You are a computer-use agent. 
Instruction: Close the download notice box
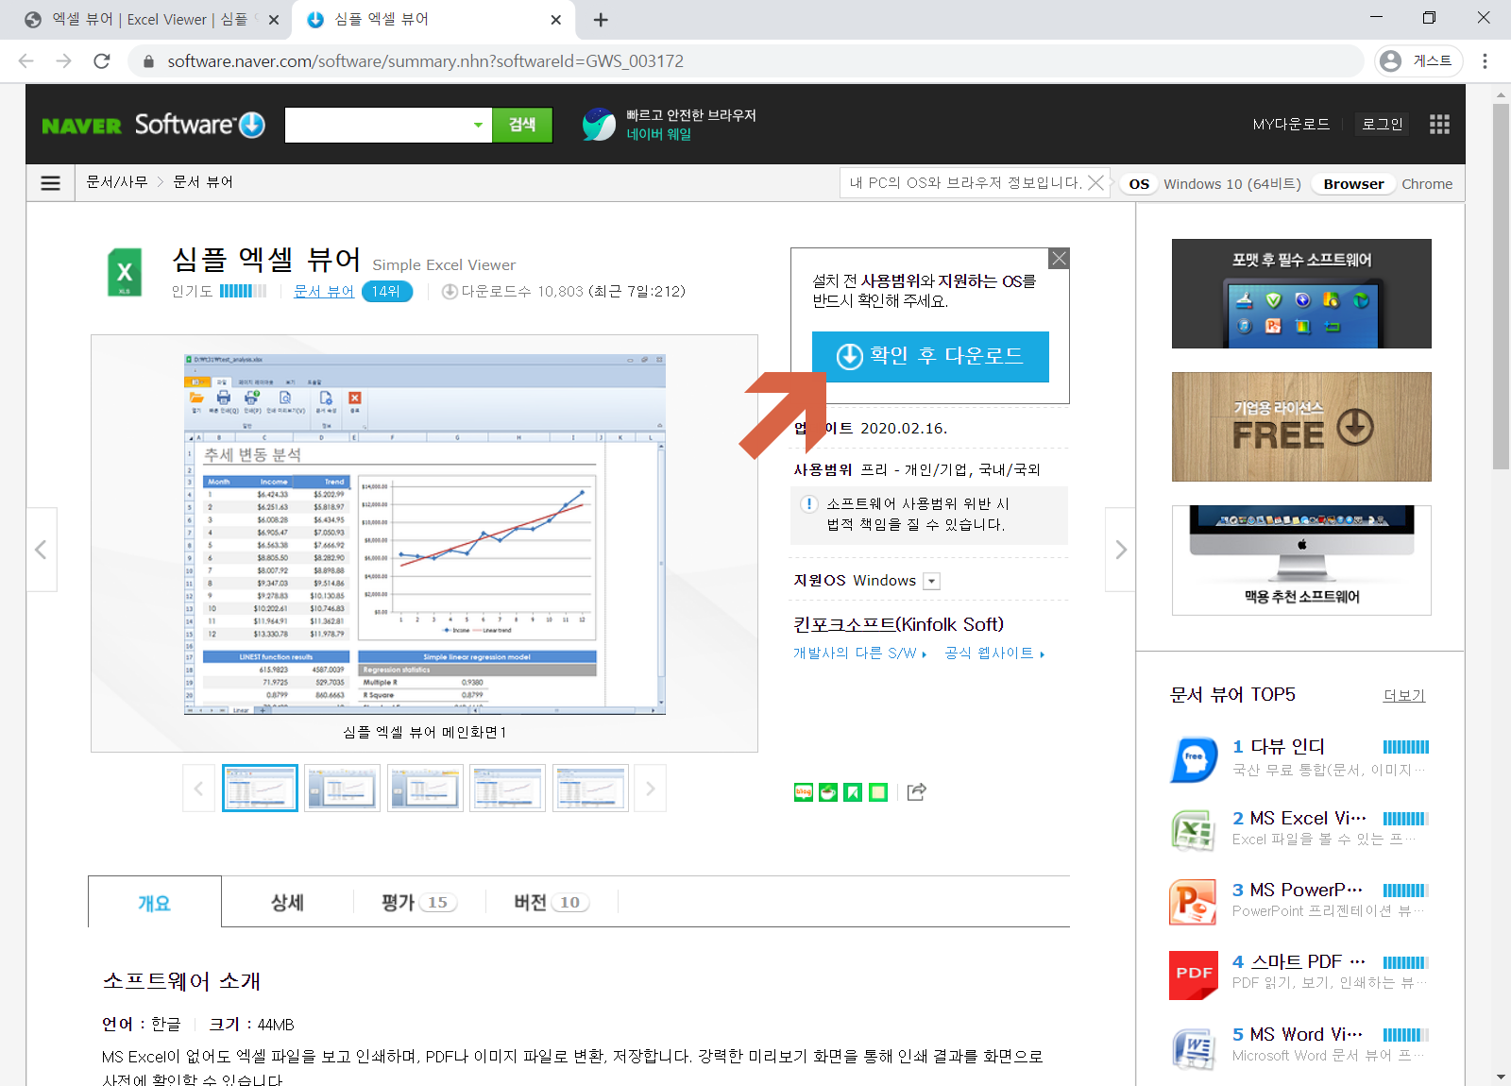1060,258
